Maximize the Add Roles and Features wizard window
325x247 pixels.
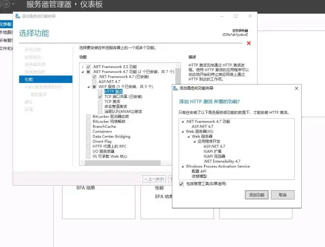pos(235,16)
